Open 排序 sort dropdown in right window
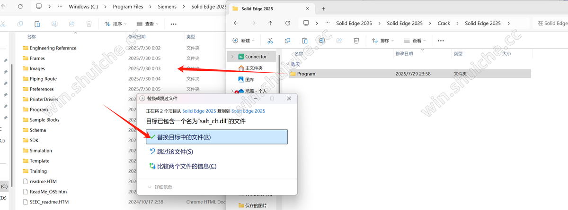The image size is (568, 210). coord(383,41)
